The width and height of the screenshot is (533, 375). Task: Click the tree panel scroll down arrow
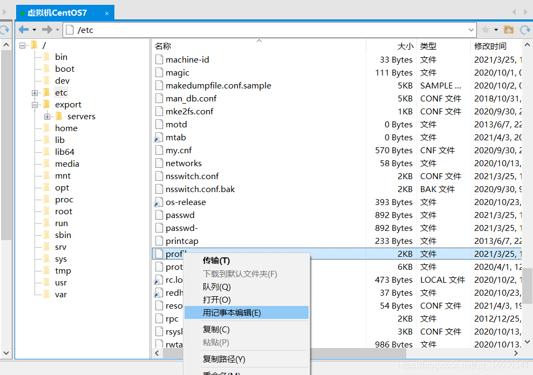[6, 353]
